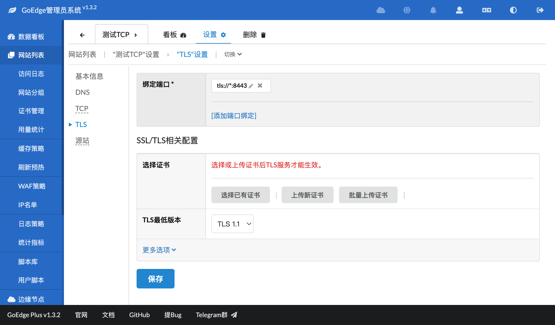
Task: Click the 边缘节点 cloud icon in sidebar
Action: tap(11, 299)
